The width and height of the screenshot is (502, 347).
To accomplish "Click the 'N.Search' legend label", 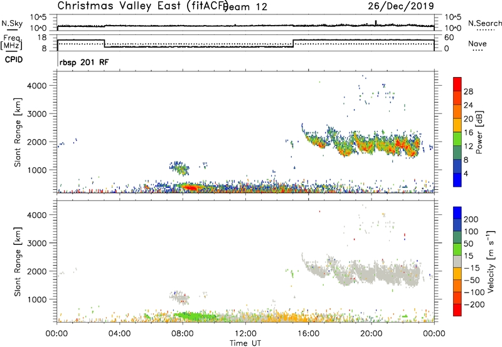I will coord(484,23).
